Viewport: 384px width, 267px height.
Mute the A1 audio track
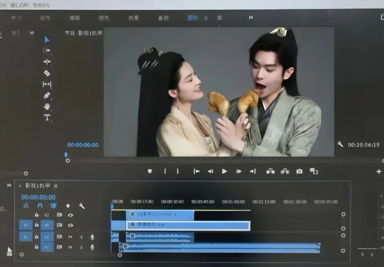click(x=70, y=237)
